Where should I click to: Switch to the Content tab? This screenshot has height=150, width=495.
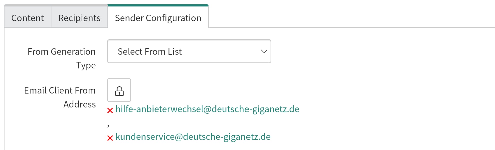point(27,17)
